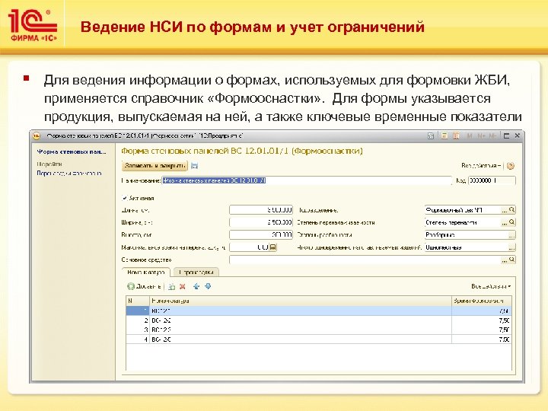
Task: Click the Записать и закрыть button
Action: click(155, 166)
